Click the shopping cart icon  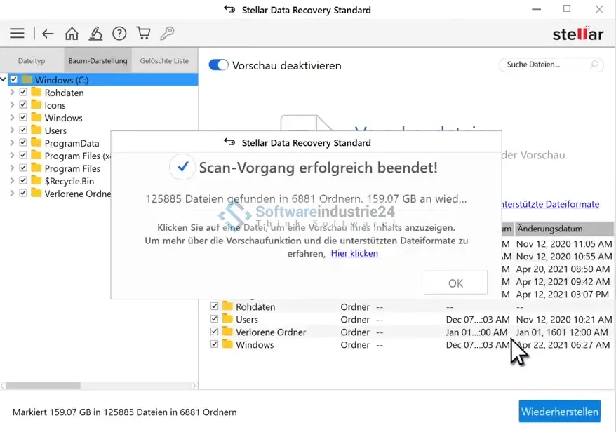[x=143, y=34]
